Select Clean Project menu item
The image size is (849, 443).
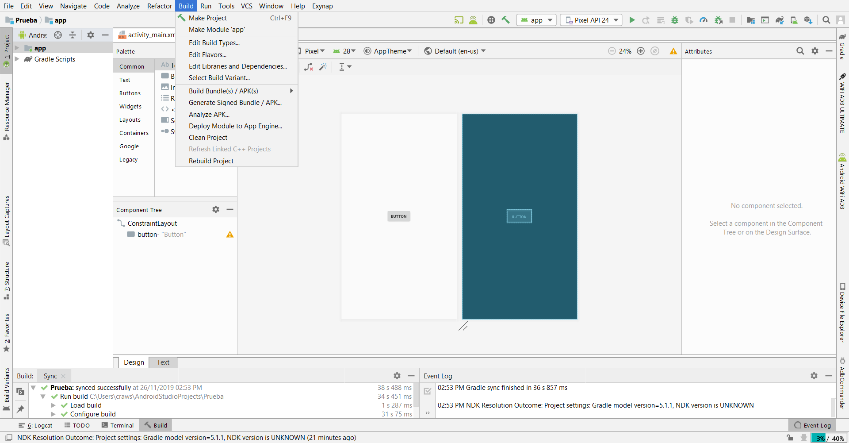click(237, 138)
